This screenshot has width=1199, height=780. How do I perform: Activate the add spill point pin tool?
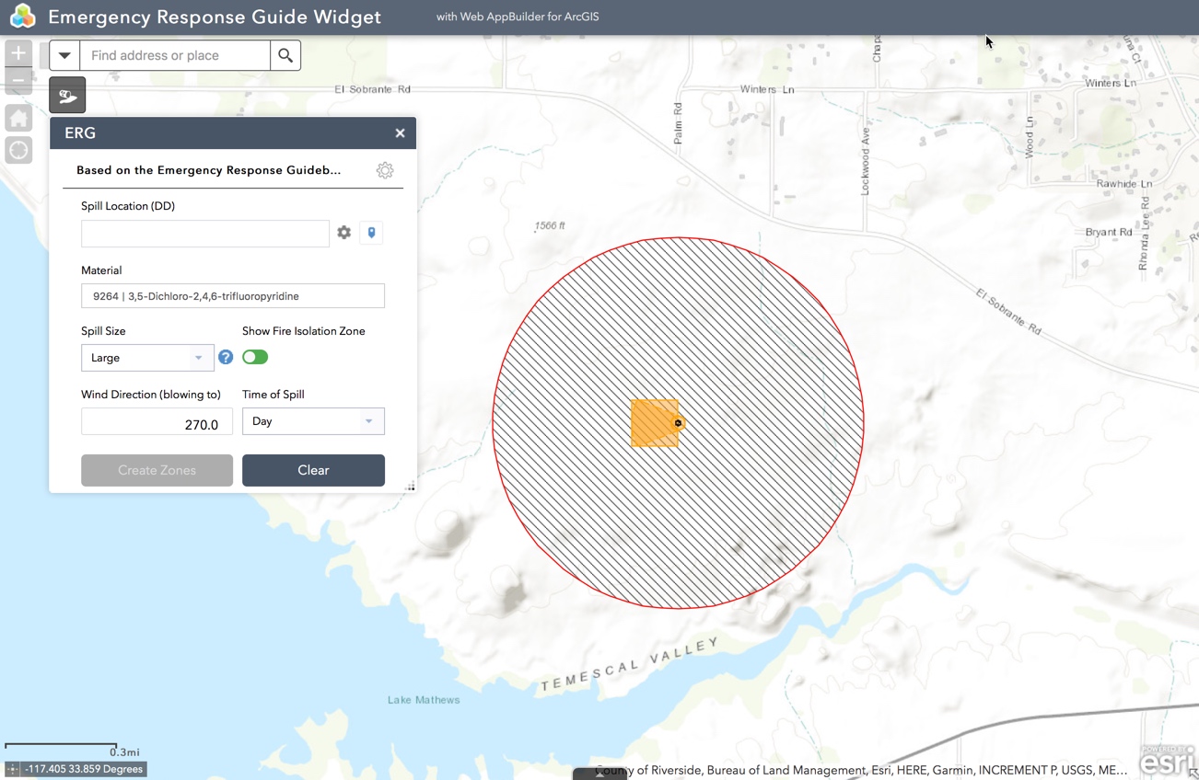tap(371, 233)
